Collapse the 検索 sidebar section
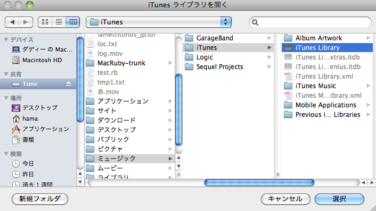 point(6,154)
